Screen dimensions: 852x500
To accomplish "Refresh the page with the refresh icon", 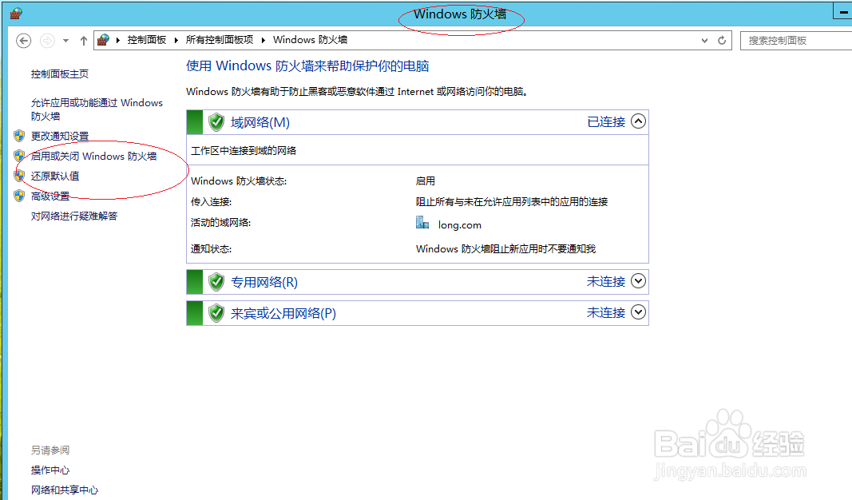I will (722, 40).
